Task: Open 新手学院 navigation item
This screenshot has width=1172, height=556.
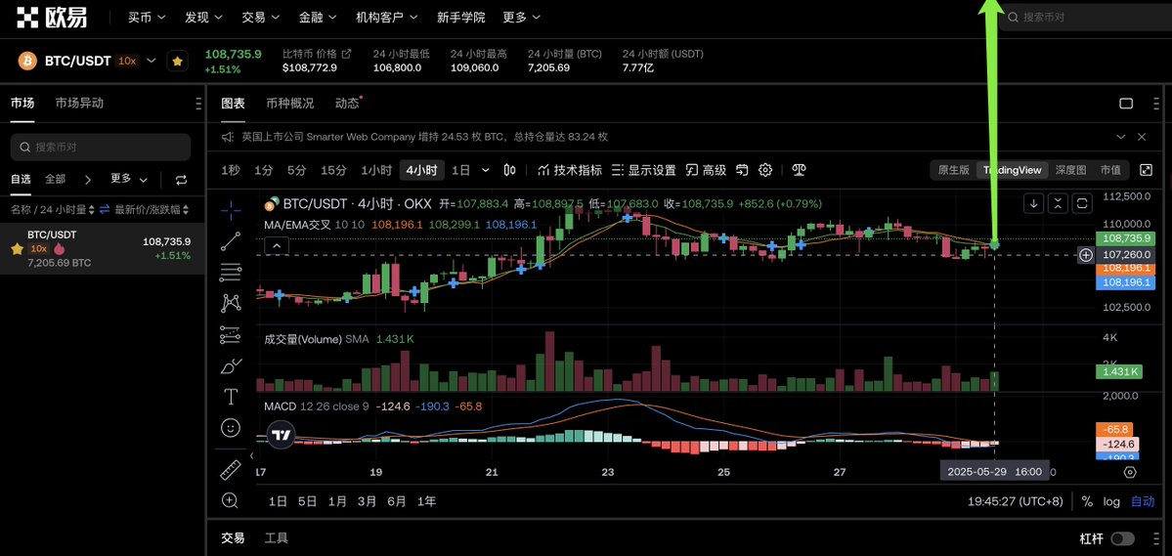Action: pyautogui.click(x=460, y=18)
